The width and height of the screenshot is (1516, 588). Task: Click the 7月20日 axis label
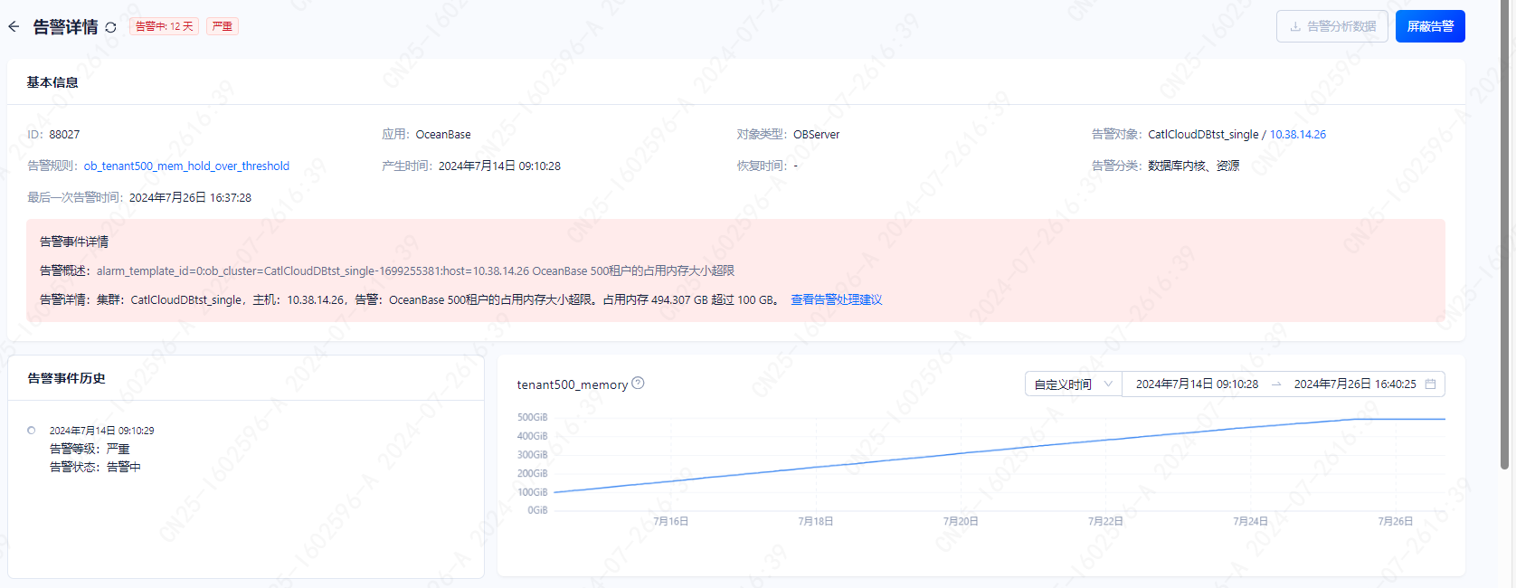961,521
